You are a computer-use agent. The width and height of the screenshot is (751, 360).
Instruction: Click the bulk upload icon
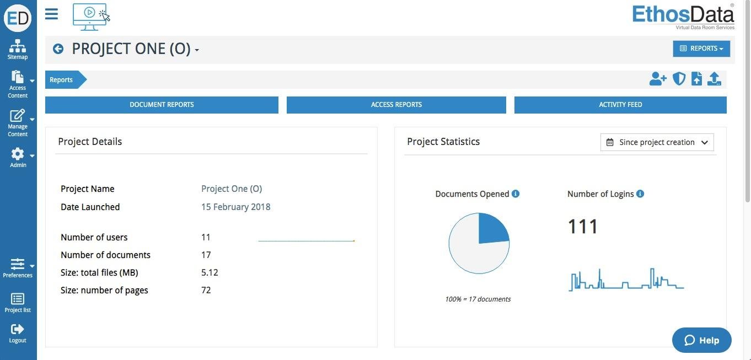pyautogui.click(x=714, y=78)
